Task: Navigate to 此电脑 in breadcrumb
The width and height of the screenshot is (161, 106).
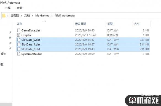Action: click(15, 16)
